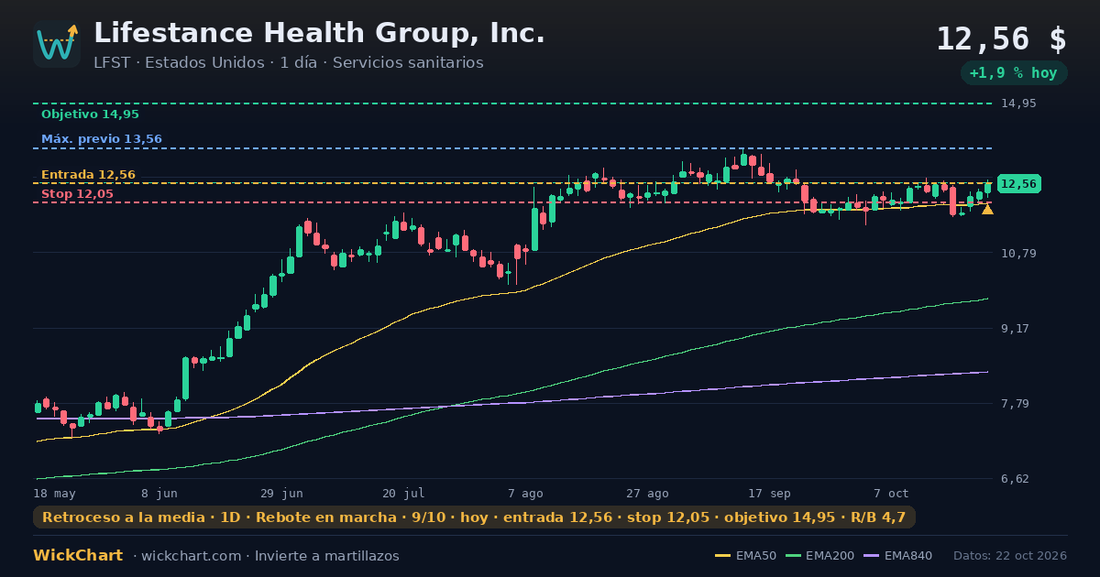
Task: Click the Máx. previo 13,56 label
Action: tap(102, 139)
